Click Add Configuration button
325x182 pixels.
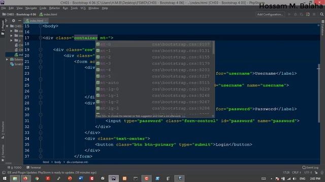[x=270, y=14]
